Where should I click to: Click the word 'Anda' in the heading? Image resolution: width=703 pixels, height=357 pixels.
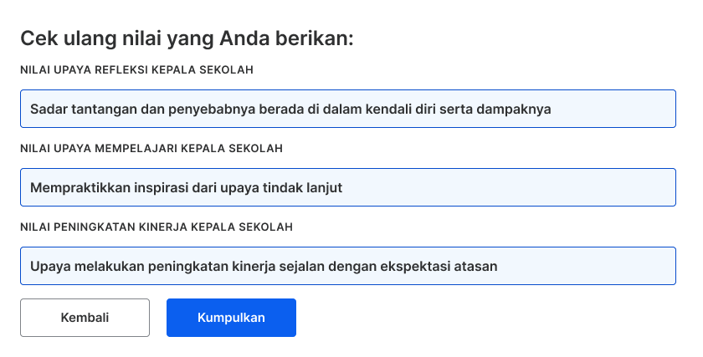click(244, 38)
